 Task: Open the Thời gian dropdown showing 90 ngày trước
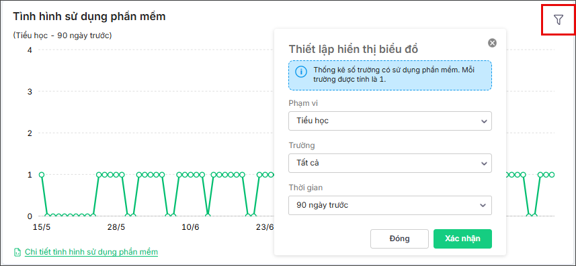(x=390, y=205)
